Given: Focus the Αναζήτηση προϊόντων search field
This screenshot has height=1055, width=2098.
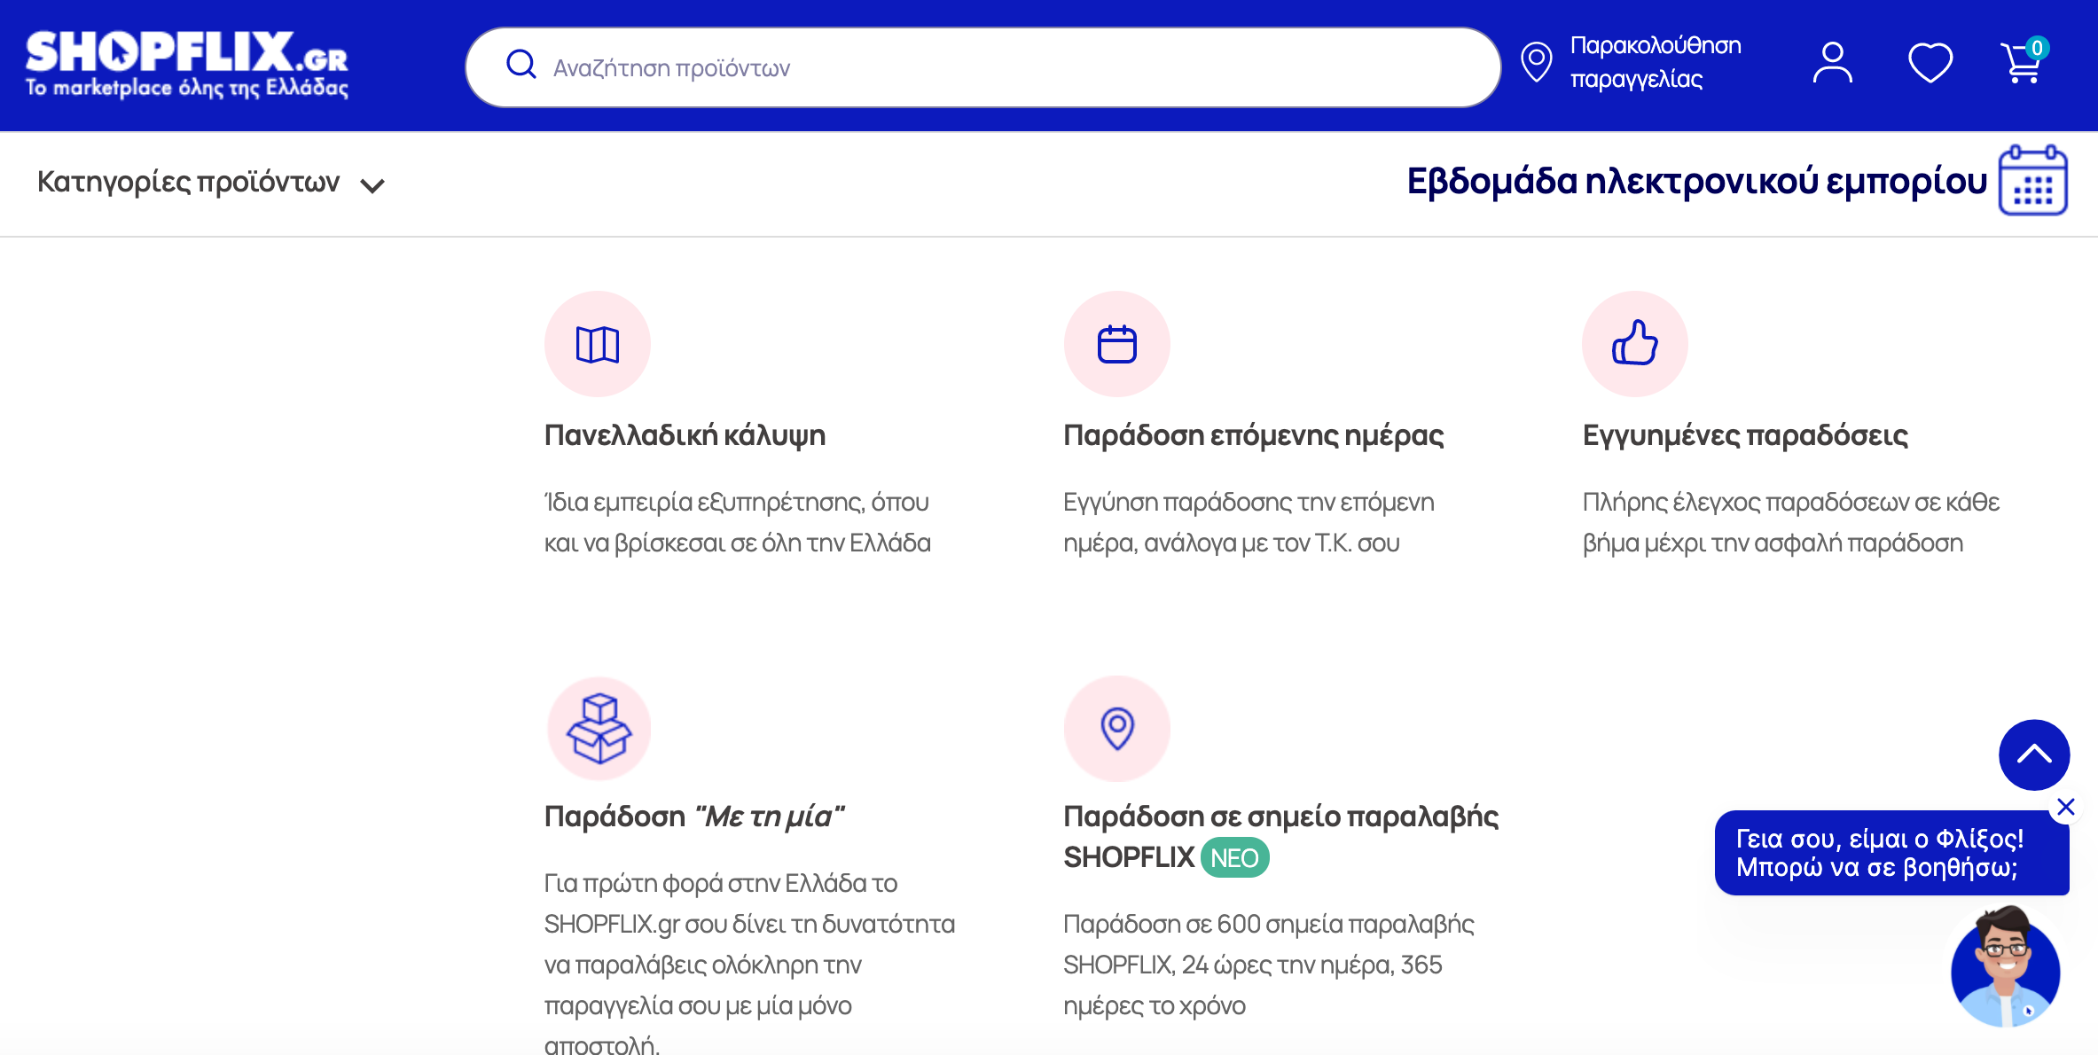Looking at the screenshot, I should coord(982,67).
